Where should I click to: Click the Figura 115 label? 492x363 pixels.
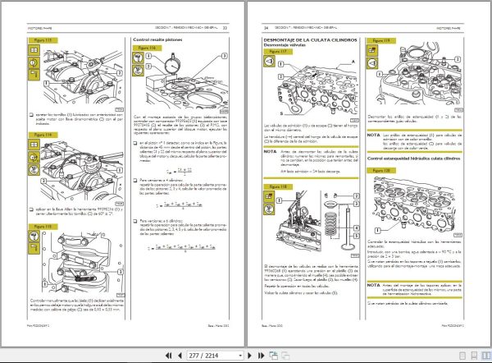pos(43,227)
